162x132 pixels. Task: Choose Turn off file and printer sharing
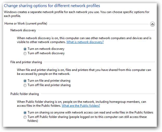tap(25, 85)
